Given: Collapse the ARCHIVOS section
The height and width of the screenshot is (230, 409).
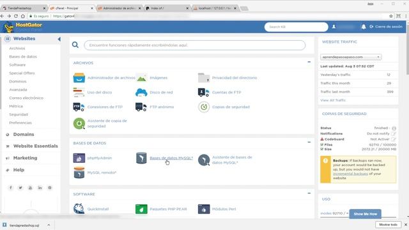Looking at the screenshot, I should (309, 62).
